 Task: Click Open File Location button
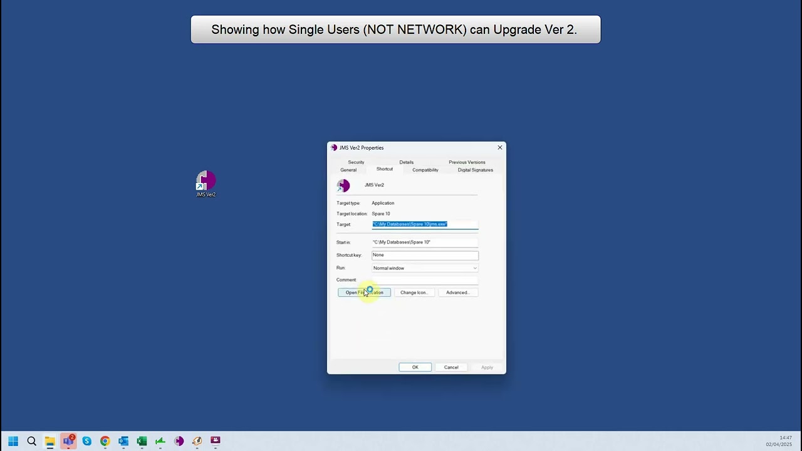(x=364, y=293)
